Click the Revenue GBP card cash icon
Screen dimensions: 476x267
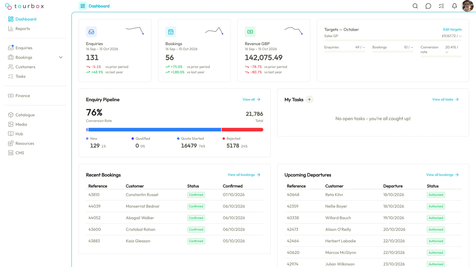250,32
